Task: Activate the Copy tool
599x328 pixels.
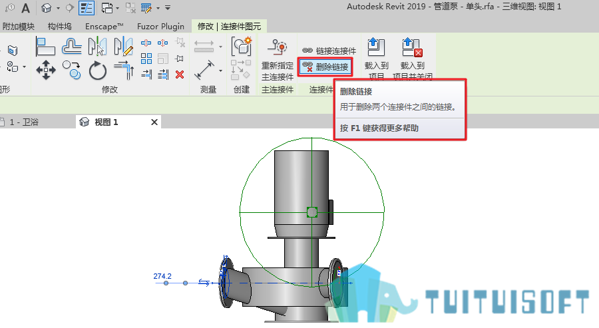Action: [72, 71]
